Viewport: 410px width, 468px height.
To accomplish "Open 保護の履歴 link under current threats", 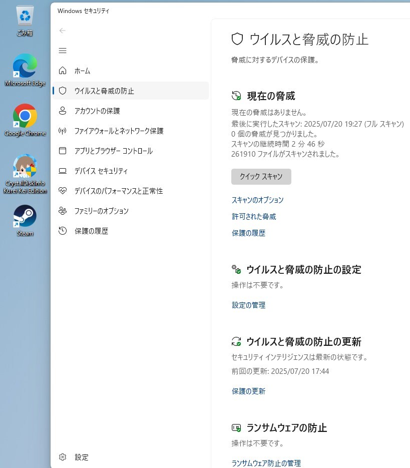I will (x=248, y=233).
